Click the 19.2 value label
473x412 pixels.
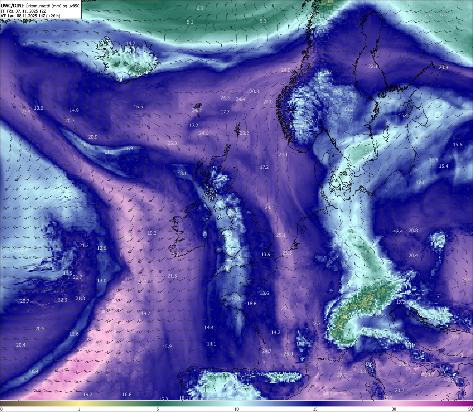(88, 395)
